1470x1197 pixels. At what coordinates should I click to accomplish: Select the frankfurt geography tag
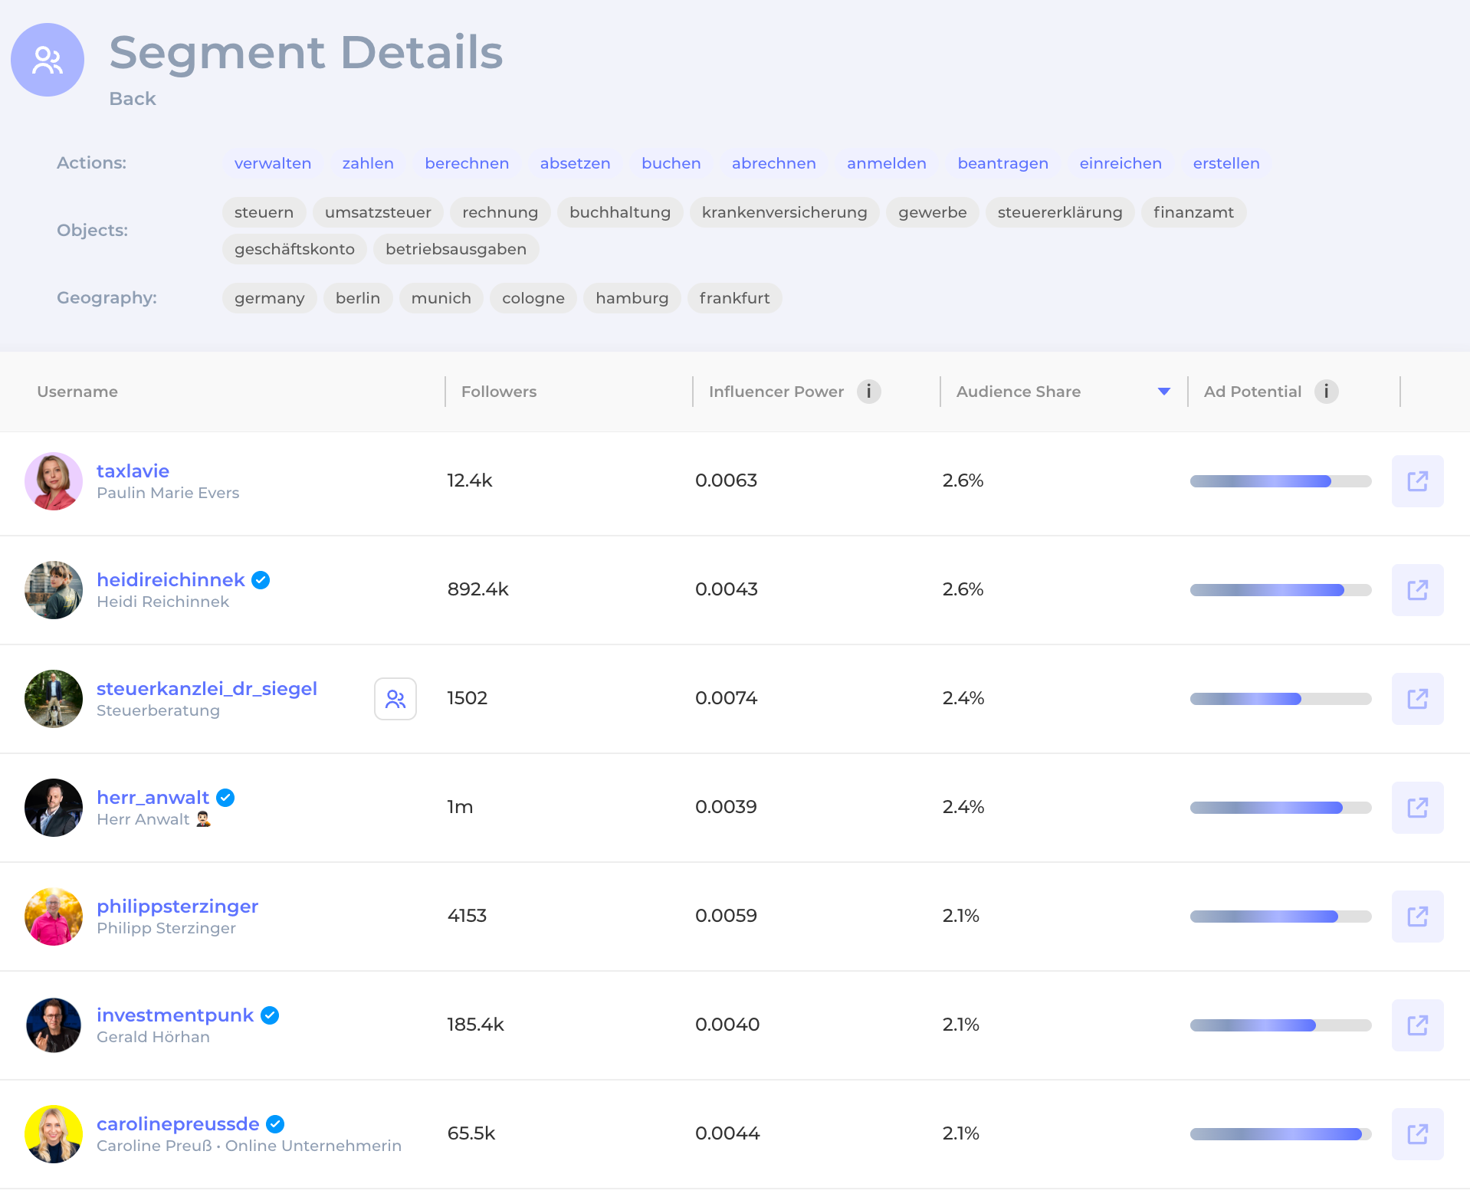point(733,298)
